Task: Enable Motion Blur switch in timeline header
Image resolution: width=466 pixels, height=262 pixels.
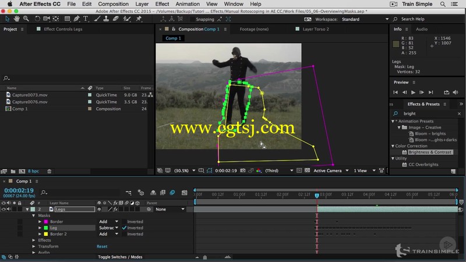Action: [x=172, y=193]
